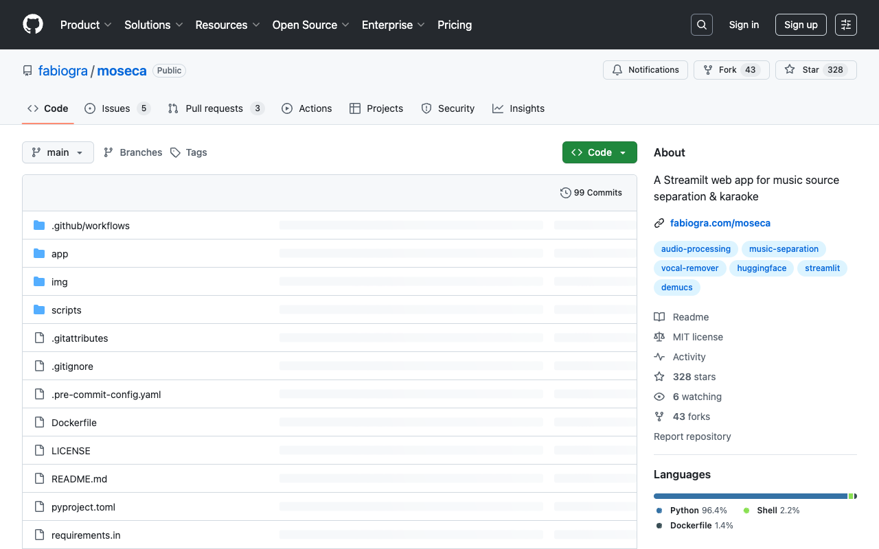Click the tag icon beside Tags
The image size is (879, 549).
coord(176,152)
